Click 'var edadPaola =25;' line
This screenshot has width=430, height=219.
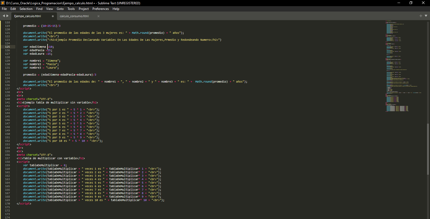click(x=38, y=50)
